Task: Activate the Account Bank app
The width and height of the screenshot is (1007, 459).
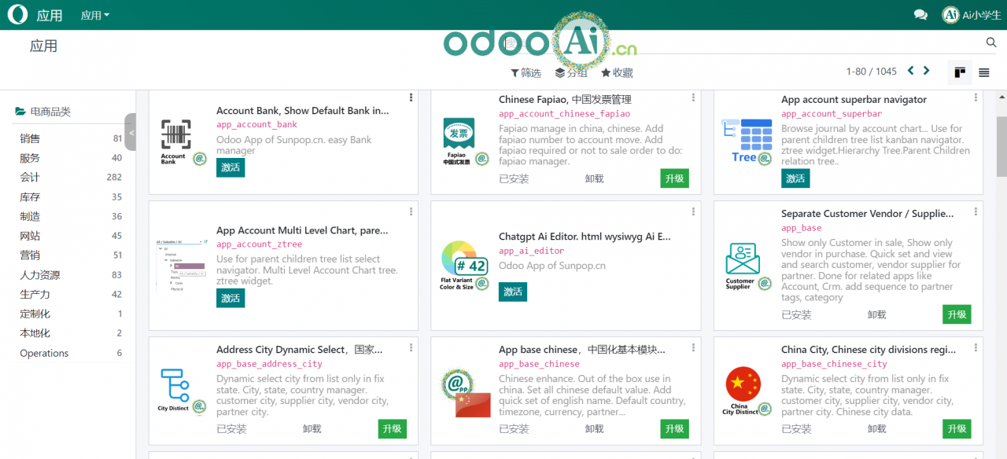Action: tap(231, 167)
